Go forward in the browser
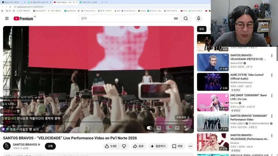 tap(6, 7)
